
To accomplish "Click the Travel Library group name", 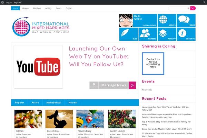I will [x=85, y=131].
